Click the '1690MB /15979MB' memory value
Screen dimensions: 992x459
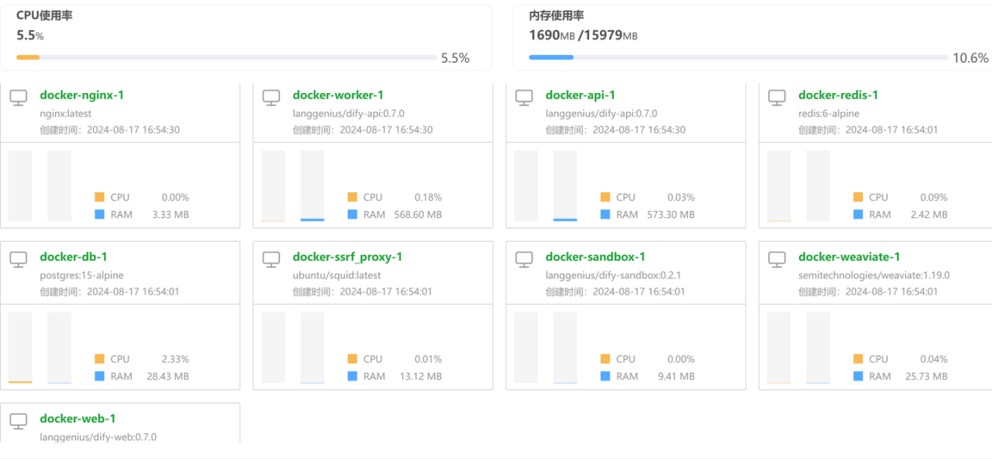[x=584, y=35]
